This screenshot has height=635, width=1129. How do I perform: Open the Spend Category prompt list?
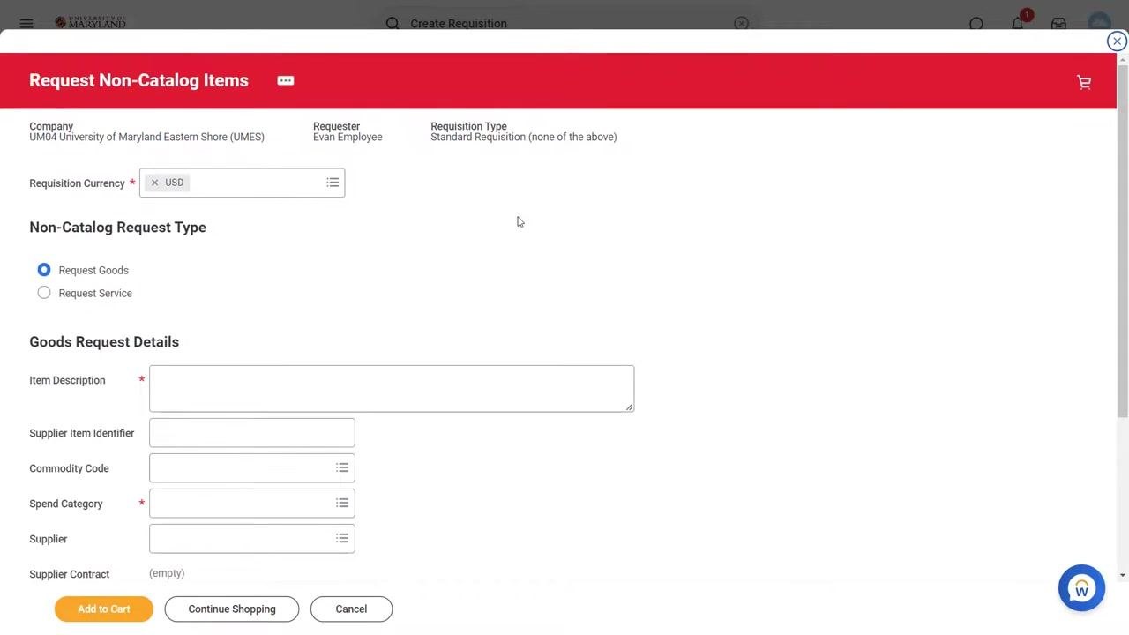pos(342,504)
